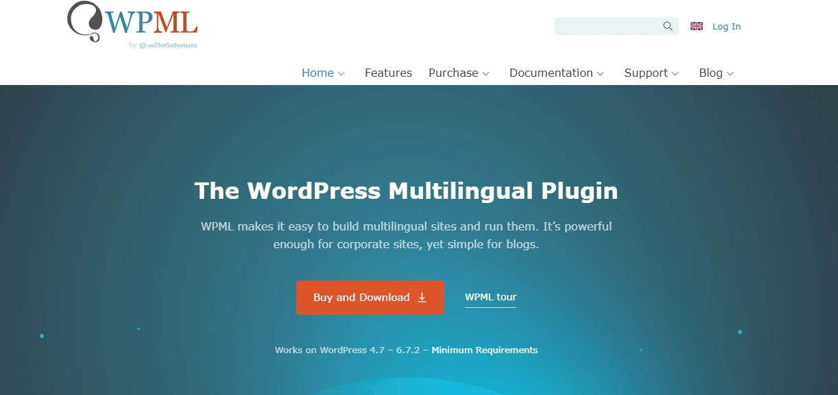Select the Features menu item
The height and width of the screenshot is (395, 838).
(x=388, y=73)
